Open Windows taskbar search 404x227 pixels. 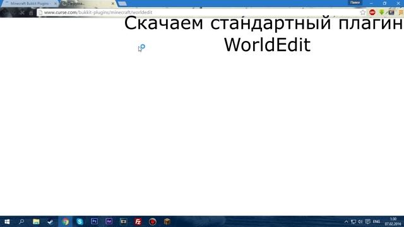tap(21, 221)
